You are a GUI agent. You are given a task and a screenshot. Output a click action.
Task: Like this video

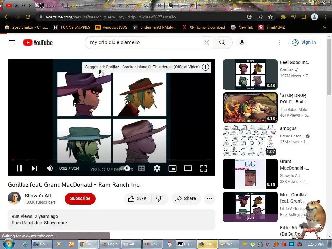[137, 199]
